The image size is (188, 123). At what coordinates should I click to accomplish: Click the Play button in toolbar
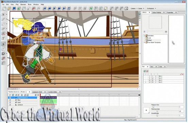pos(54,8)
